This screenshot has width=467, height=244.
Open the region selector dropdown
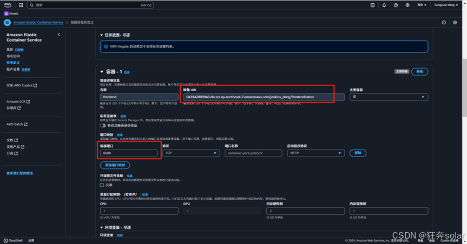[x=422, y=5]
